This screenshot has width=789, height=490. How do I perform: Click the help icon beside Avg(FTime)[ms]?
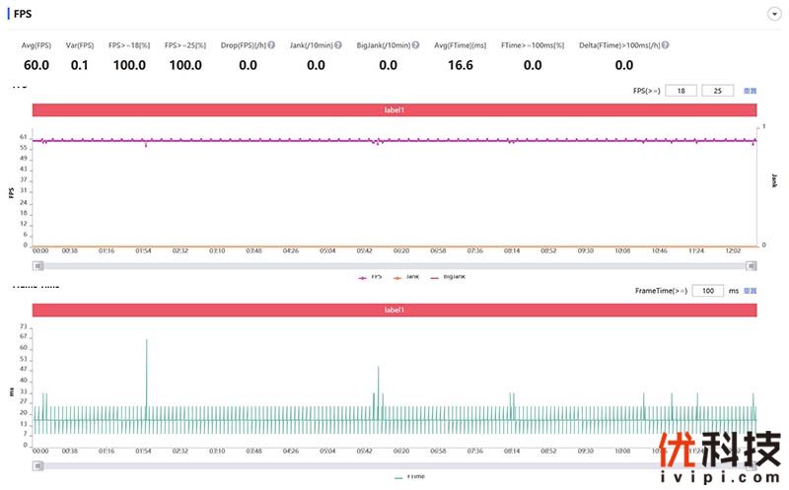pos(492,45)
